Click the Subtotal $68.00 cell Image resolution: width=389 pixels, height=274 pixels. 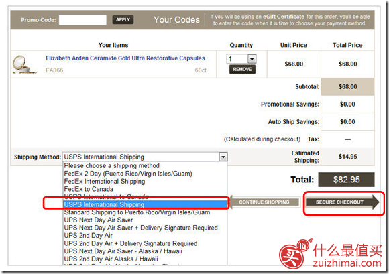click(x=347, y=86)
